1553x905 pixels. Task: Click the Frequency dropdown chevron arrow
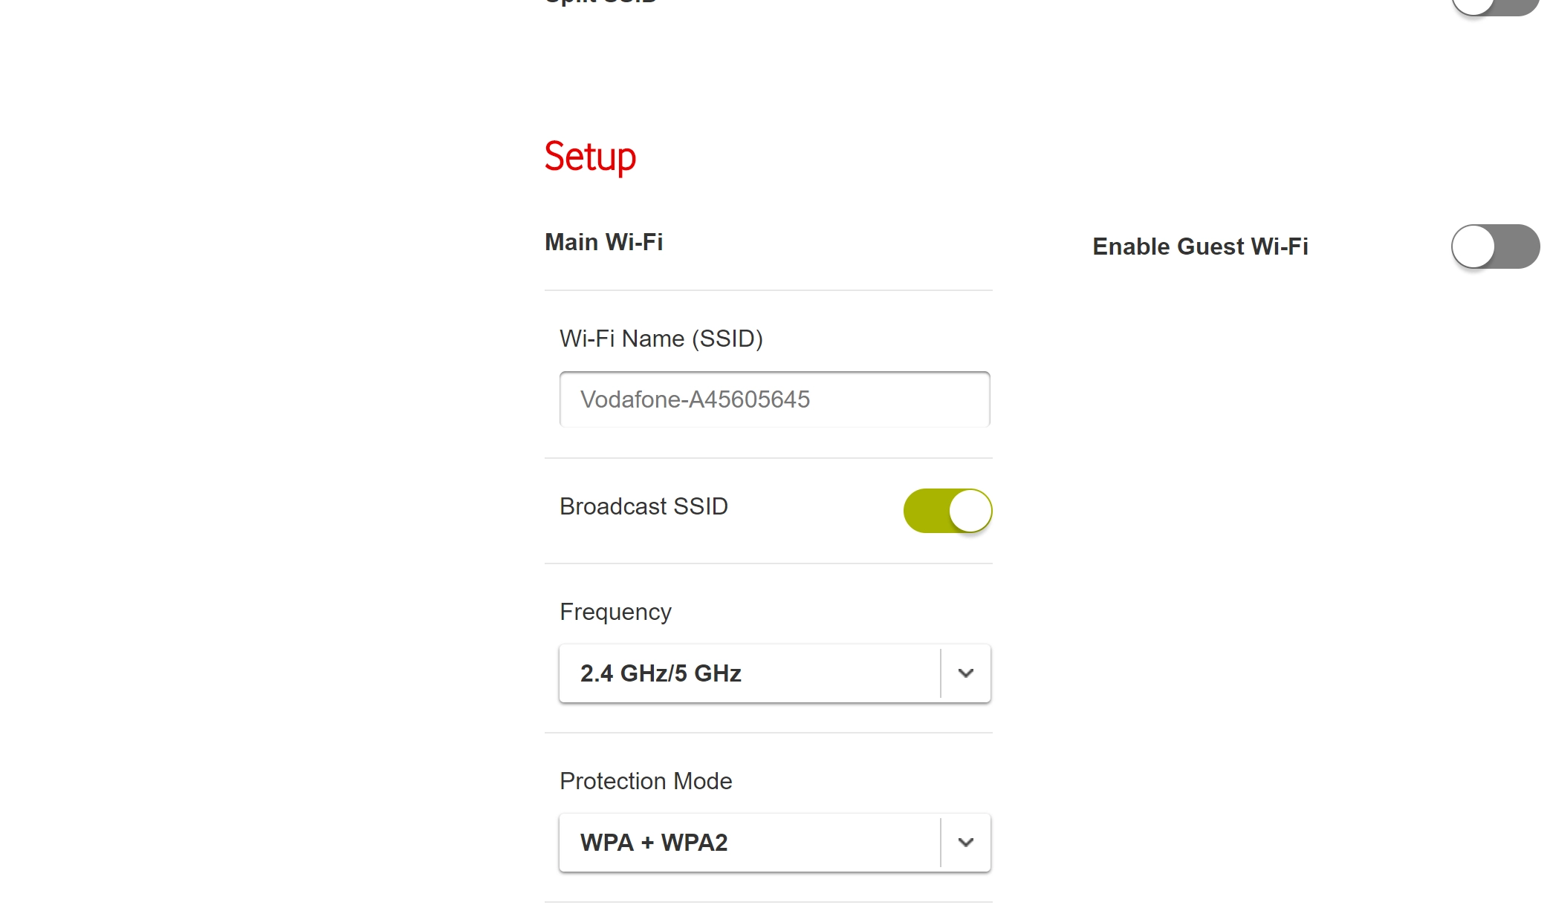[966, 673]
